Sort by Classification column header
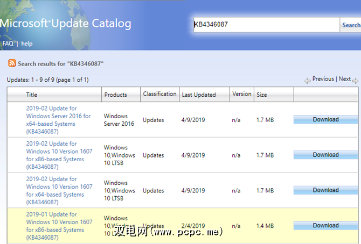The image size is (361, 244). [159, 94]
